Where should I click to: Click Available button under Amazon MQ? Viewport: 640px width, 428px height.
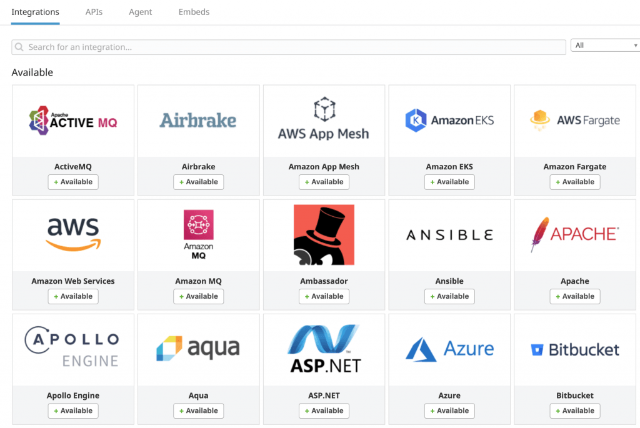(x=198, y=296)
